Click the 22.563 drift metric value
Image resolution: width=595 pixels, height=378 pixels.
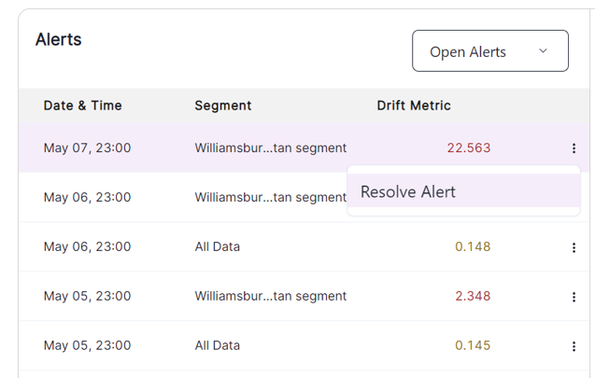click(x=469, y=147)
